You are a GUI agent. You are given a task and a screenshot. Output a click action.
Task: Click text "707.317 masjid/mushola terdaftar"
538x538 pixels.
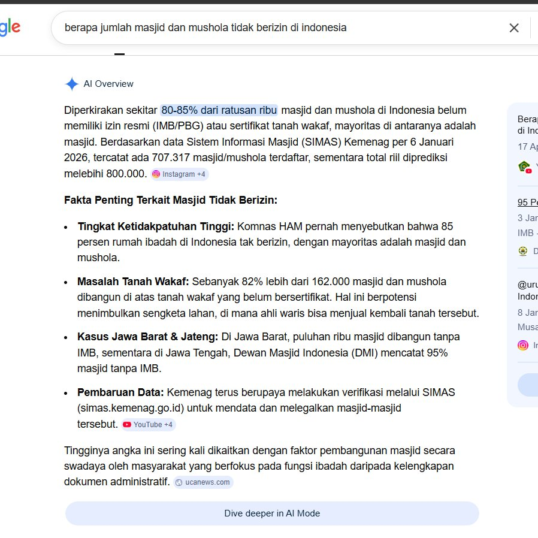coord(231,158)
